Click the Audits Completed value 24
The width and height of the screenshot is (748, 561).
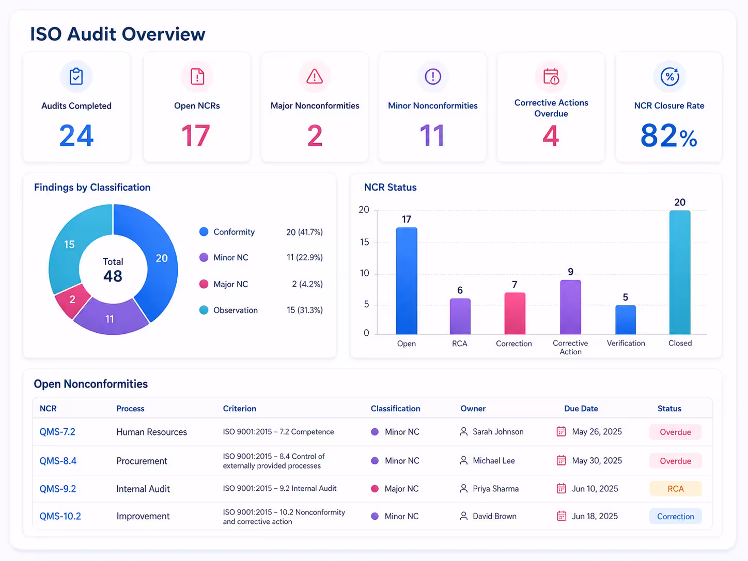tap(76, 136)
